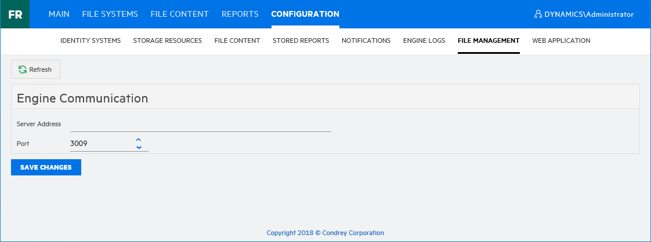The image size is (651, 242).
Task: Select the CONFIGURATION menu
Action: coord(305,14)
